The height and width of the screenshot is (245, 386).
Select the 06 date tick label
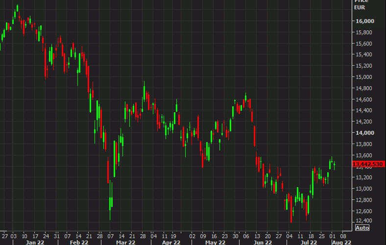click(x=246, y=236)
